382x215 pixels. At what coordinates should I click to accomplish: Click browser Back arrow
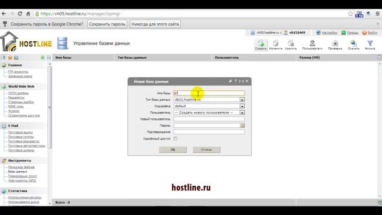[4, 14]
